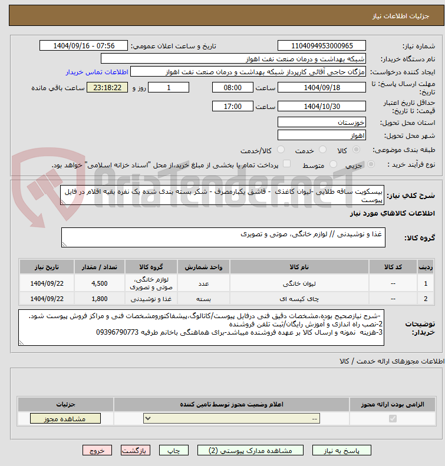Click the تعداد / مقدار column header

[100, 267]
